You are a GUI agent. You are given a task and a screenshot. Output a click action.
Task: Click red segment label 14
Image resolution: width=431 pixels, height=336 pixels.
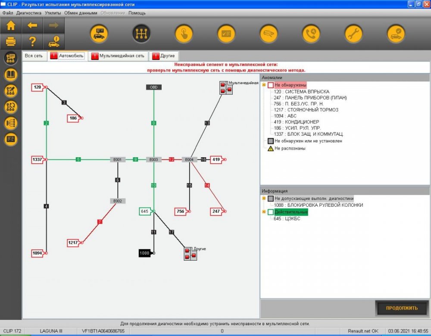(x=207, y=185)
